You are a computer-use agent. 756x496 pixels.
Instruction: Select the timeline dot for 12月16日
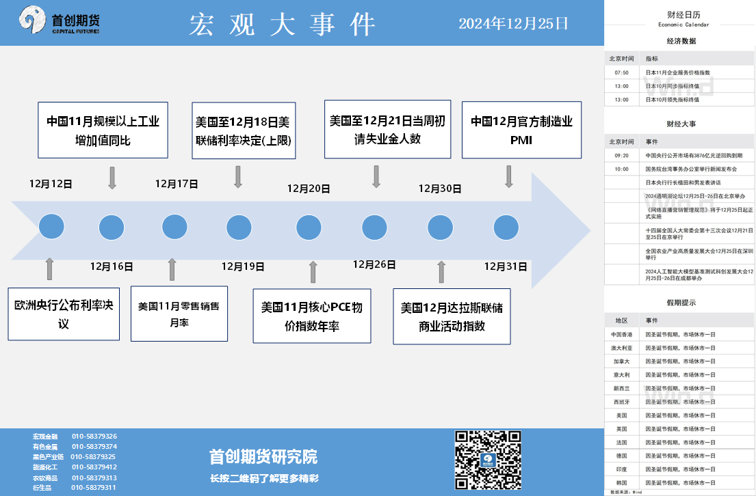pyautogui.click(x=112, y=228)
